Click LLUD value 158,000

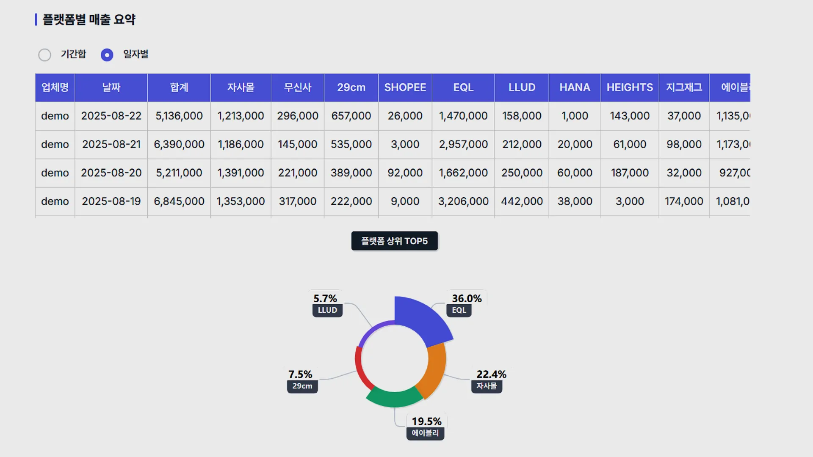point(522,116)
